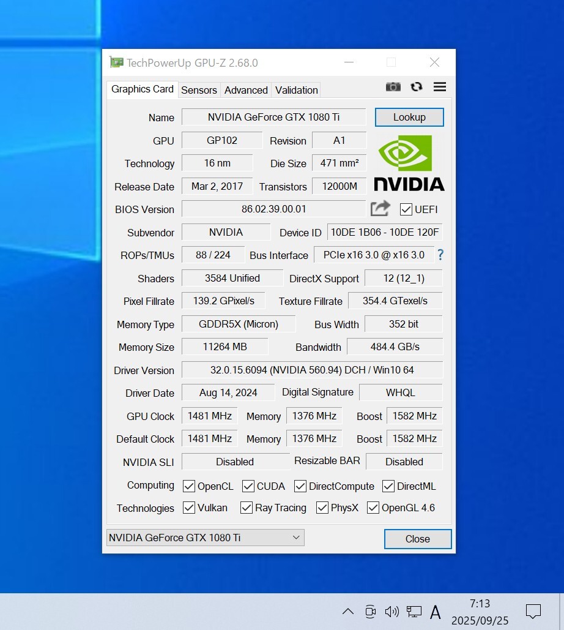The height and width of the screenshot is (630, 564).
Task: Click the NVIDIA logo image
Action: click(x=409, y=163)
